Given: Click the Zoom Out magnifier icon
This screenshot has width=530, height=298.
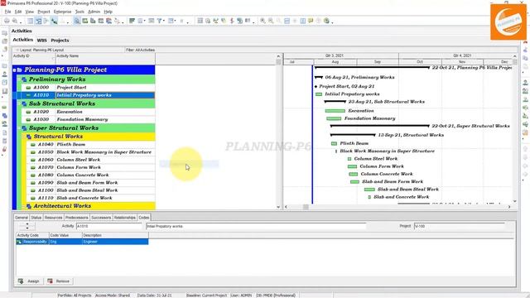Looking at the screenshot, I should pos(271,21).
